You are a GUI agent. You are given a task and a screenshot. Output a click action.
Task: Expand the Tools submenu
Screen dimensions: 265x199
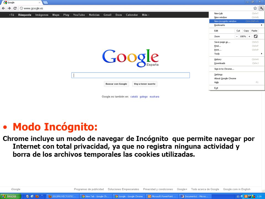point(237,54)
